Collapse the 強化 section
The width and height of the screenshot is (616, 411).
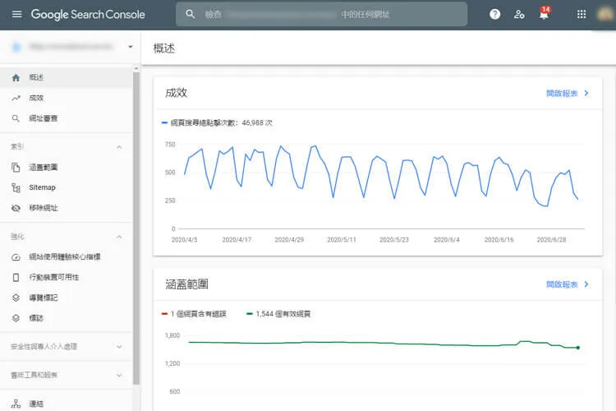coord(119,237)
